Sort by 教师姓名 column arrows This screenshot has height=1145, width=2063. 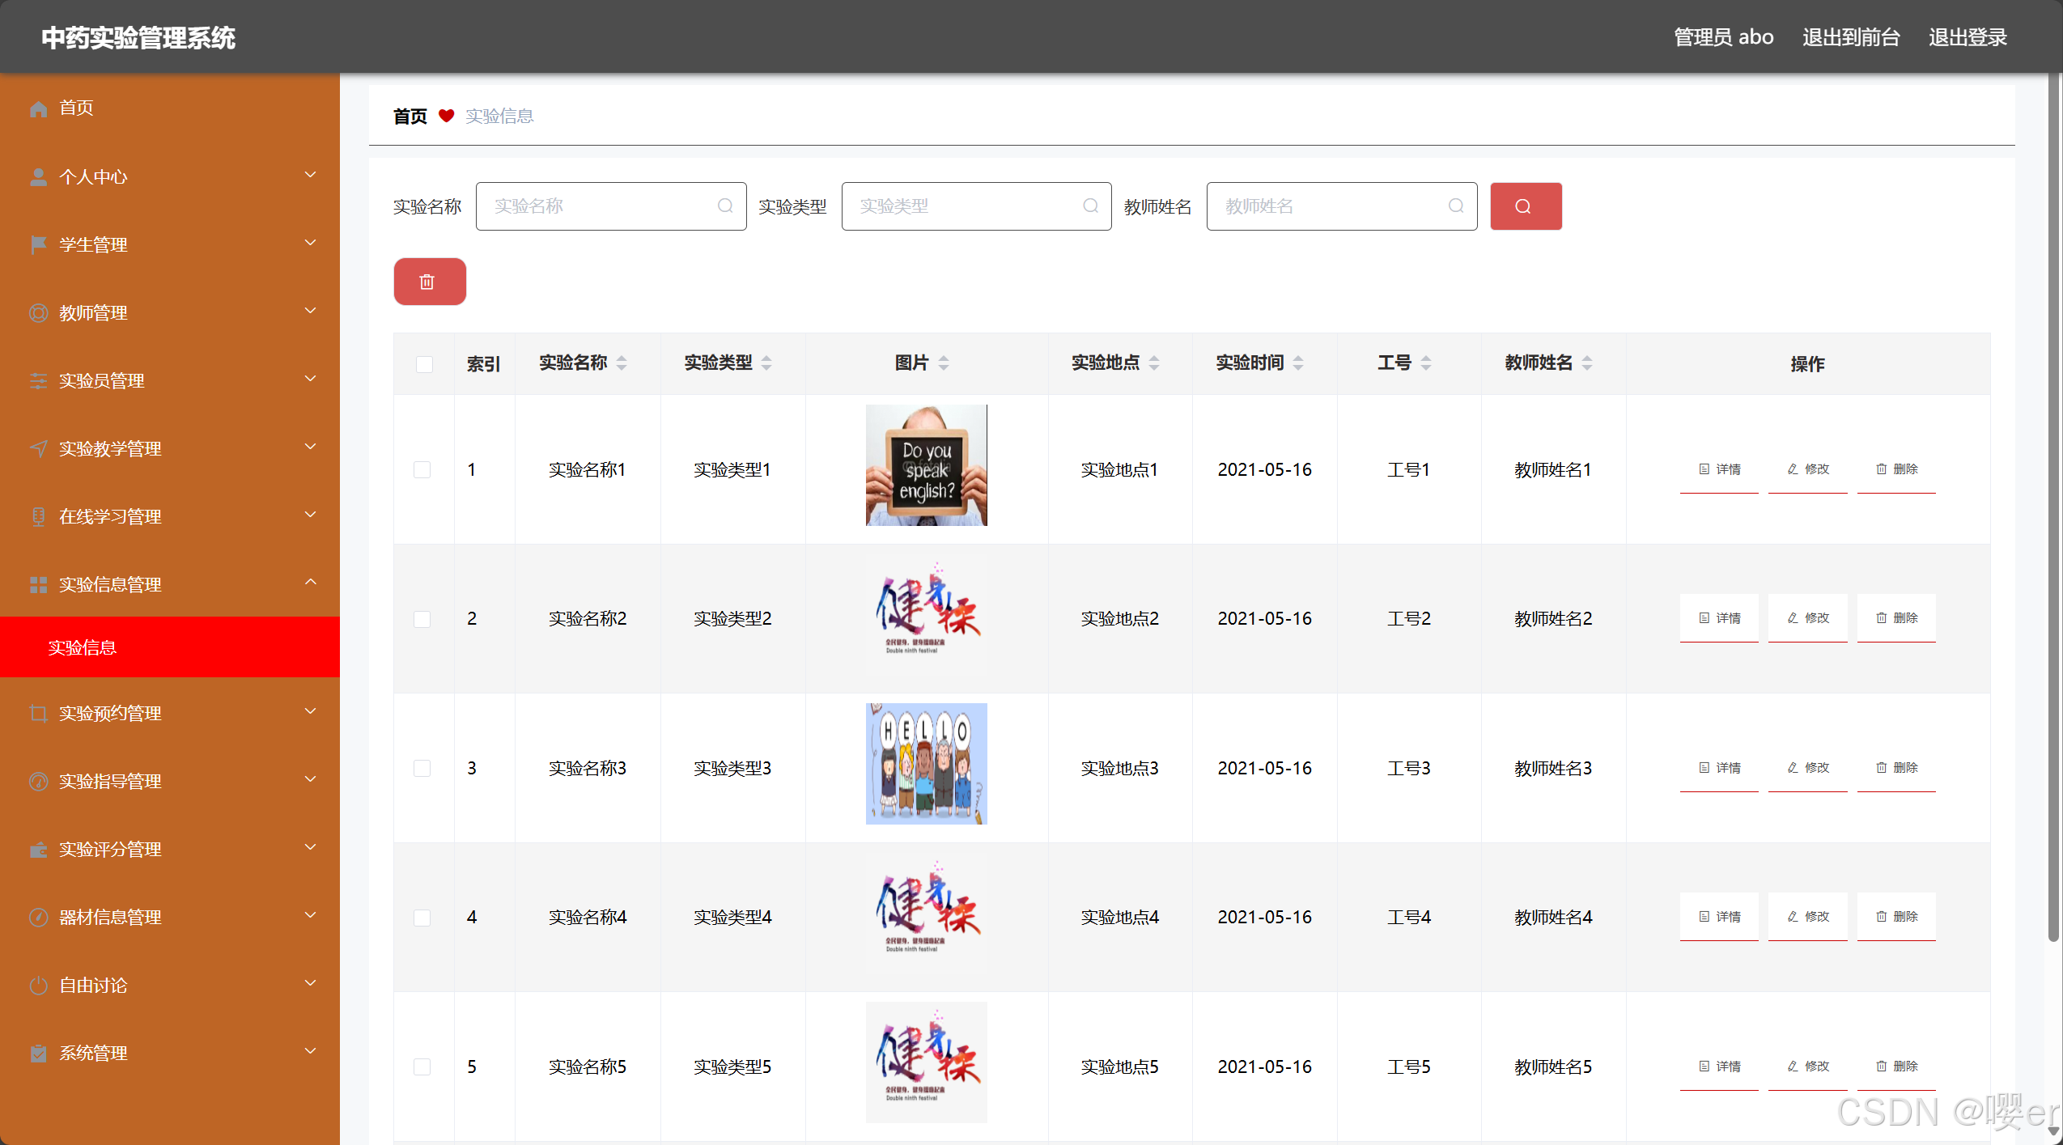[x=1587, y=363]
